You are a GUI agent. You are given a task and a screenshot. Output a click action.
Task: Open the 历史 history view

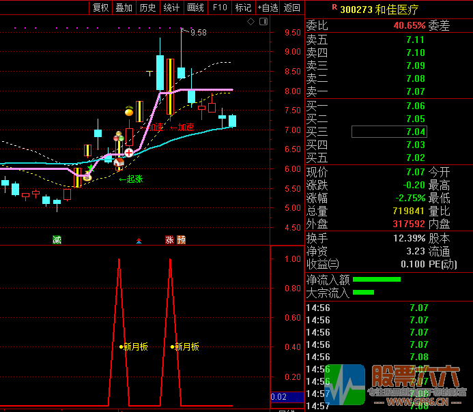[x=147, y=8]
